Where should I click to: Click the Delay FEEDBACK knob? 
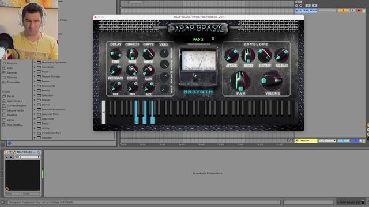tap(115, 70)
